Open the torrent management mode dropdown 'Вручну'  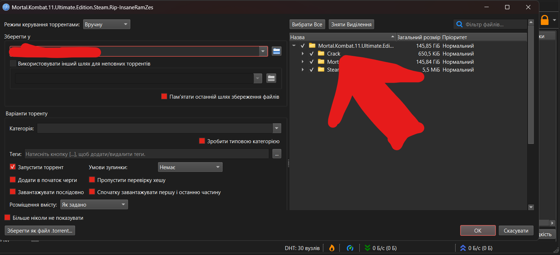coord(107,24)
